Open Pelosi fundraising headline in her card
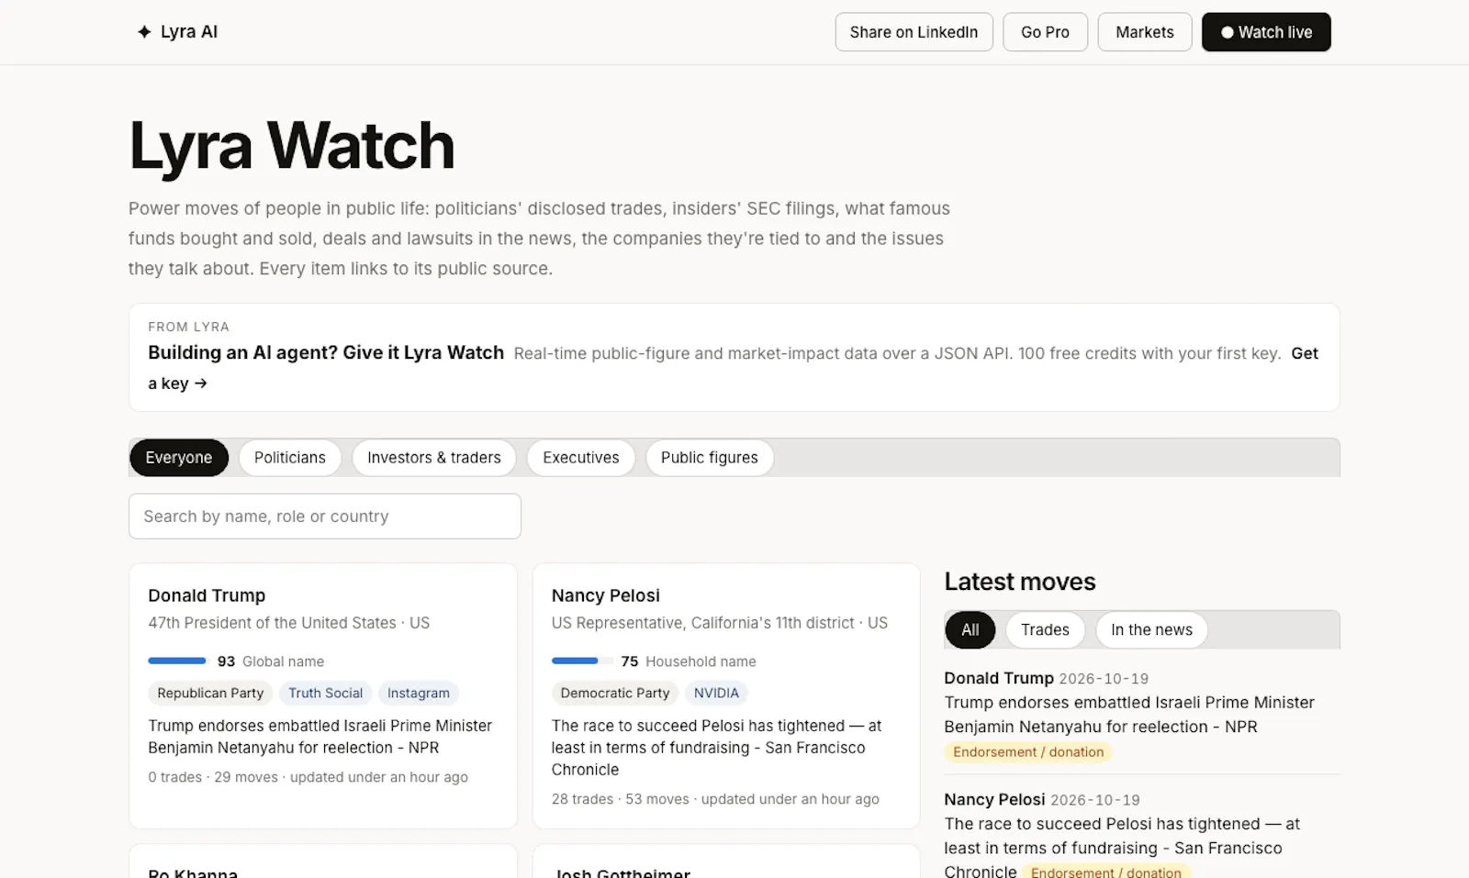 pos(716,748)
